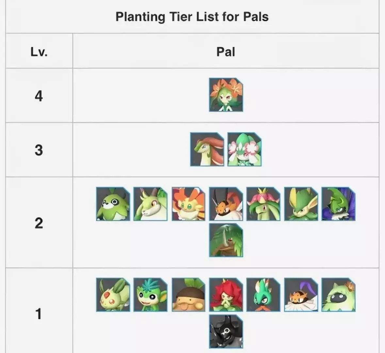Select the brown acorn-shaped pal with sprout
The image size is (385, 353).
click(188, 295)
